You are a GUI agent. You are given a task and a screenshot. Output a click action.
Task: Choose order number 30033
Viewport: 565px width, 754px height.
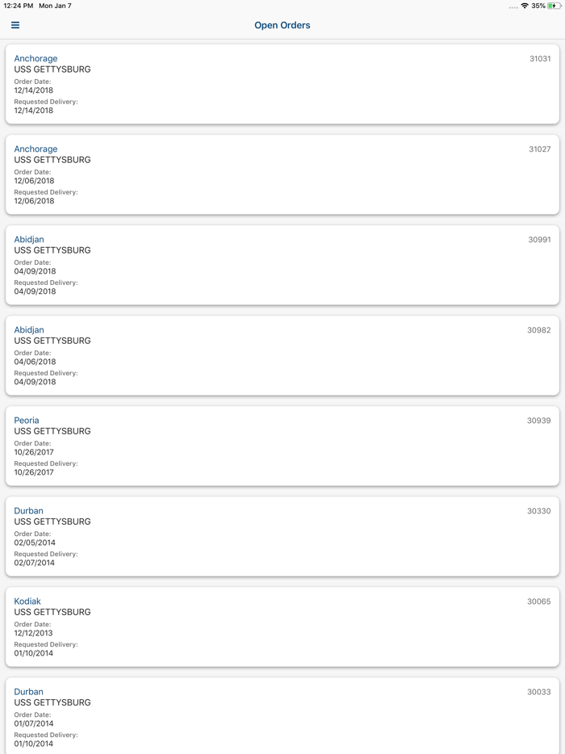click(x=539, y=692)
